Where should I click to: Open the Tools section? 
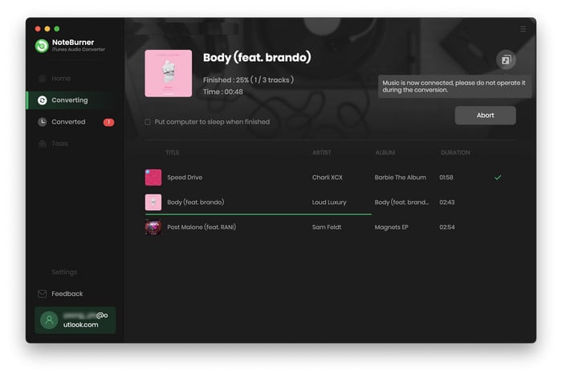point(59,144)
